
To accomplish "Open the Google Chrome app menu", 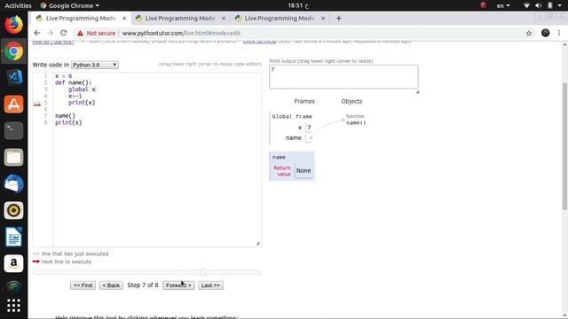I will pyautogui.click(x=69, y=5).
